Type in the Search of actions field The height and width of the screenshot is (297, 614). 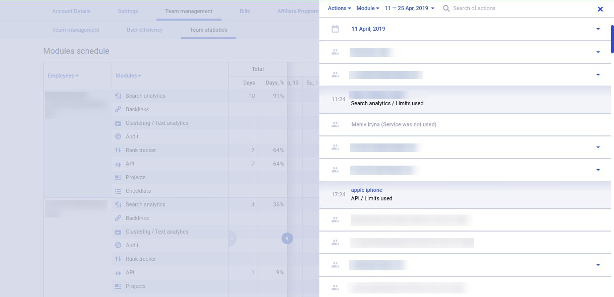pyautogui.click(x=505, y=9)
